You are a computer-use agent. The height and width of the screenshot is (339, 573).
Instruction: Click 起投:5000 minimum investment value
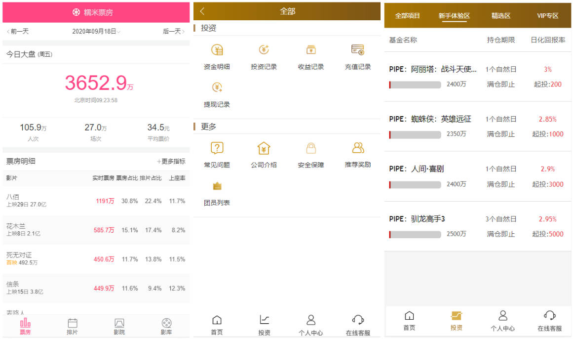(548, 234)
